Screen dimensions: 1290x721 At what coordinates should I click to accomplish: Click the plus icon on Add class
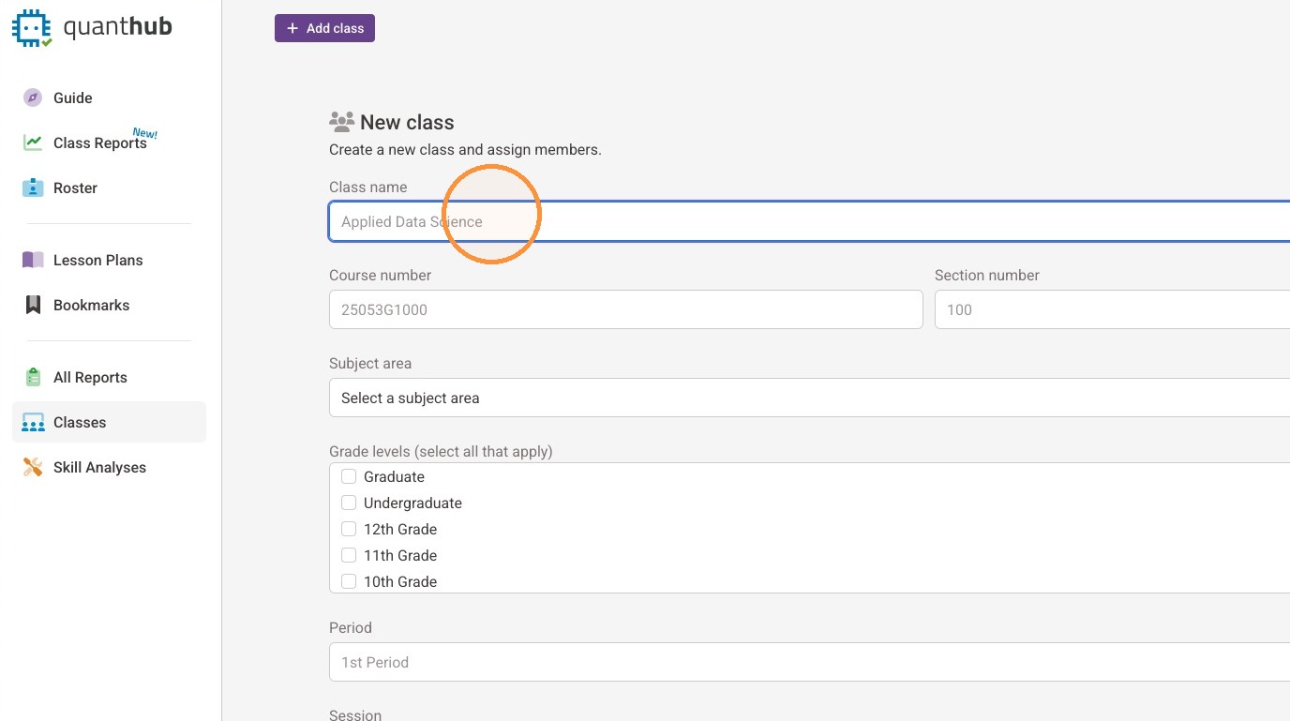point(292,28)
